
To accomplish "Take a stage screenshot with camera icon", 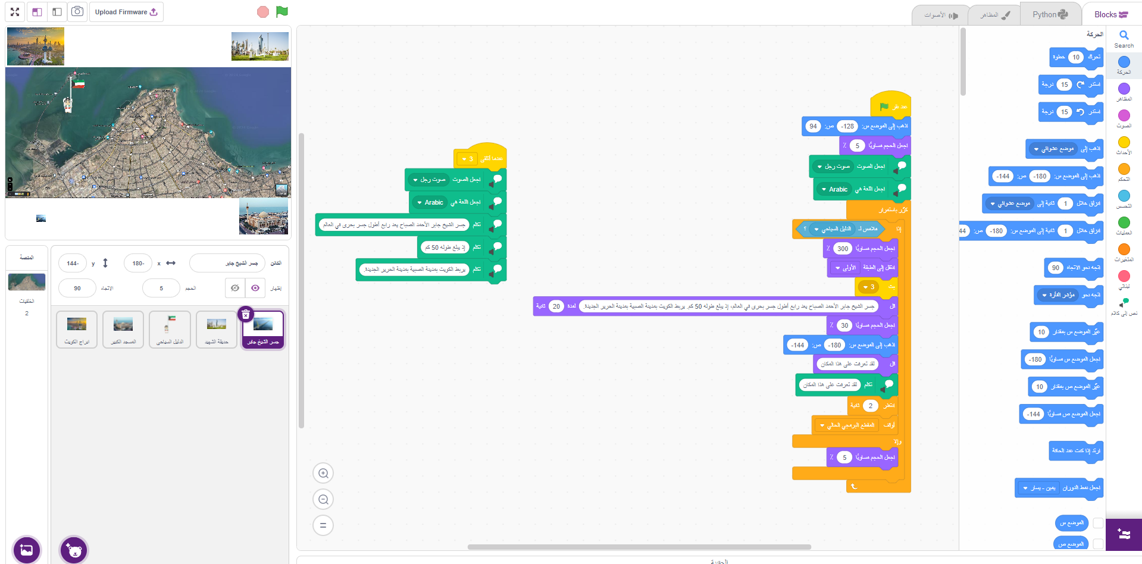I will [77, 11].
